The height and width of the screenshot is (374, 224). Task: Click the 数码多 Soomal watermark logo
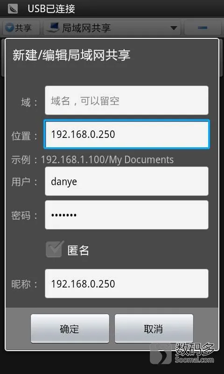[182, 353]
